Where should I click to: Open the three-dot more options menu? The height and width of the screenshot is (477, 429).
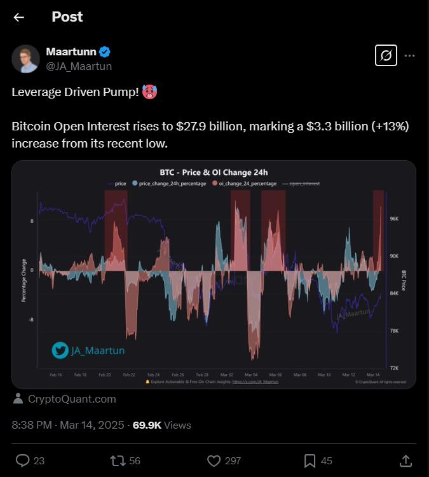tap(409, 56)
